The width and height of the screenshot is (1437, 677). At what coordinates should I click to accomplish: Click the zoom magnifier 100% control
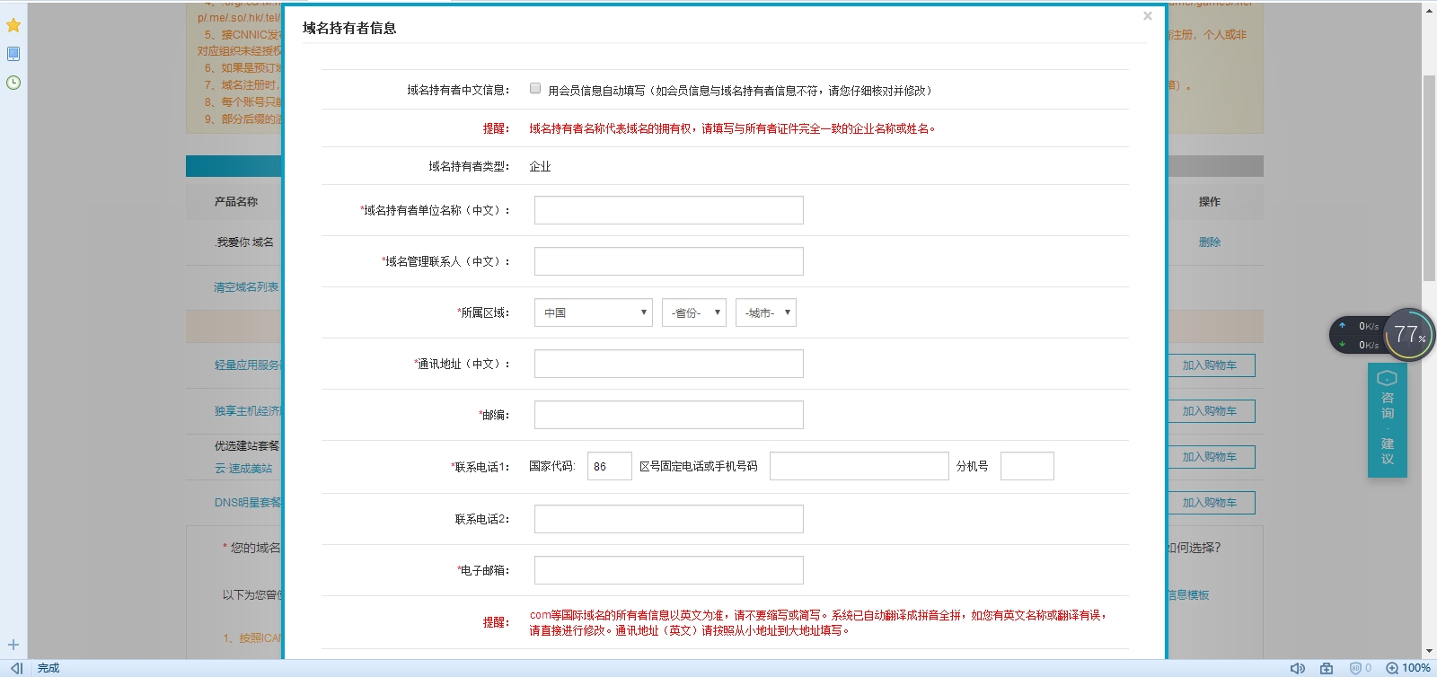pyautogui.click(x=1408, y=668)
